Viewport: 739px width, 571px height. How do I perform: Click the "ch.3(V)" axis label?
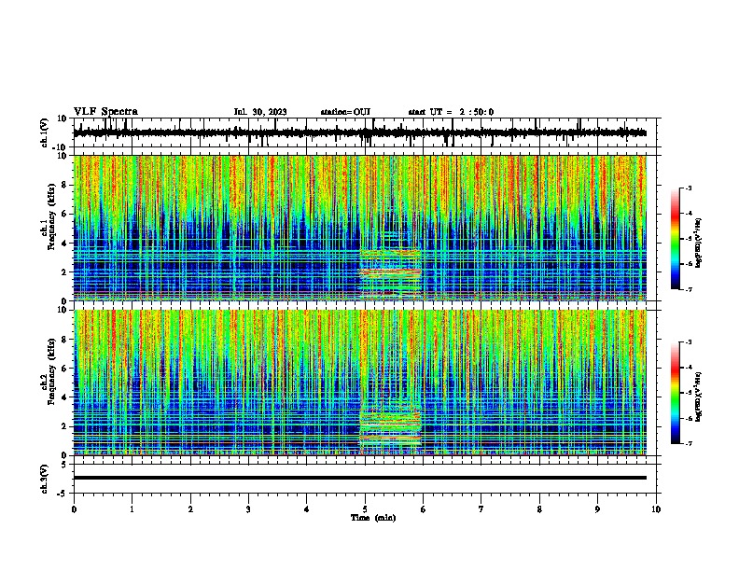tap(44, 479)
